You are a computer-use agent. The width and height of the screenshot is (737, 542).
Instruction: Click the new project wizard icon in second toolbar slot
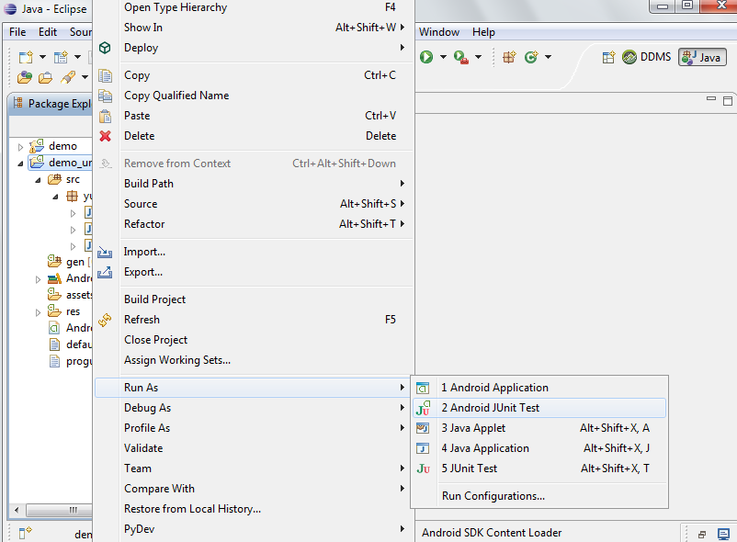[61, 57]
